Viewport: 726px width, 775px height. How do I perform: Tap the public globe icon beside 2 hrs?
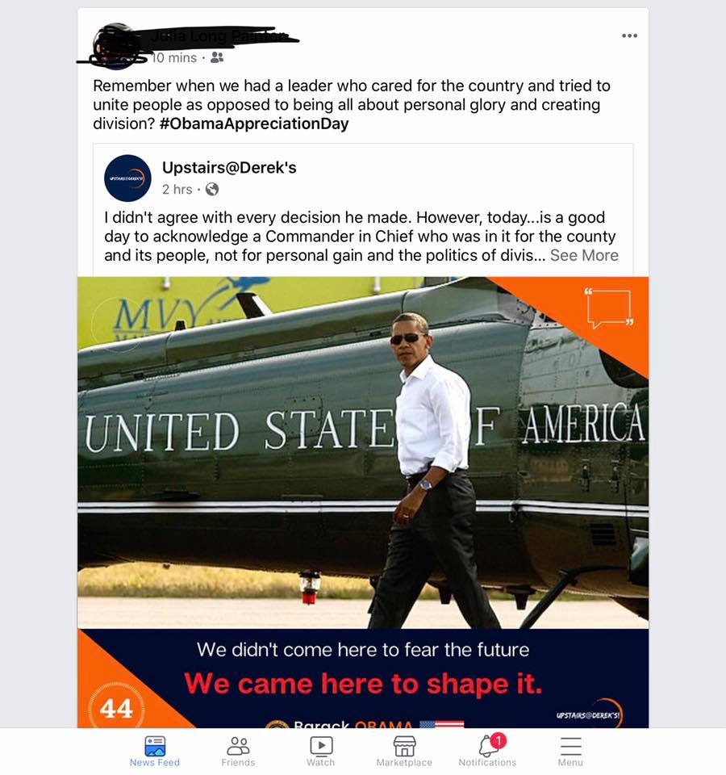pyautogui.click(x=212, y=189)
